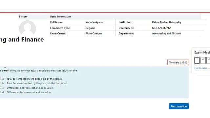This screenshot has width=210, height=118.
Task: Click the Next question button
Action: [x=179, y=106]
